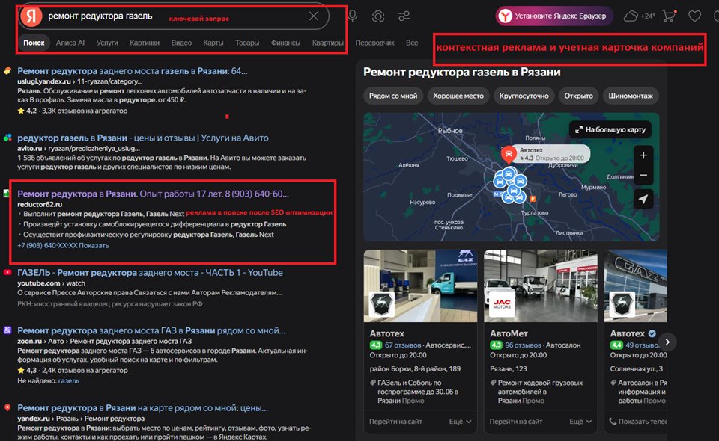
Task: Open third card GAZ building photo
Action: (x=636, y=286)
